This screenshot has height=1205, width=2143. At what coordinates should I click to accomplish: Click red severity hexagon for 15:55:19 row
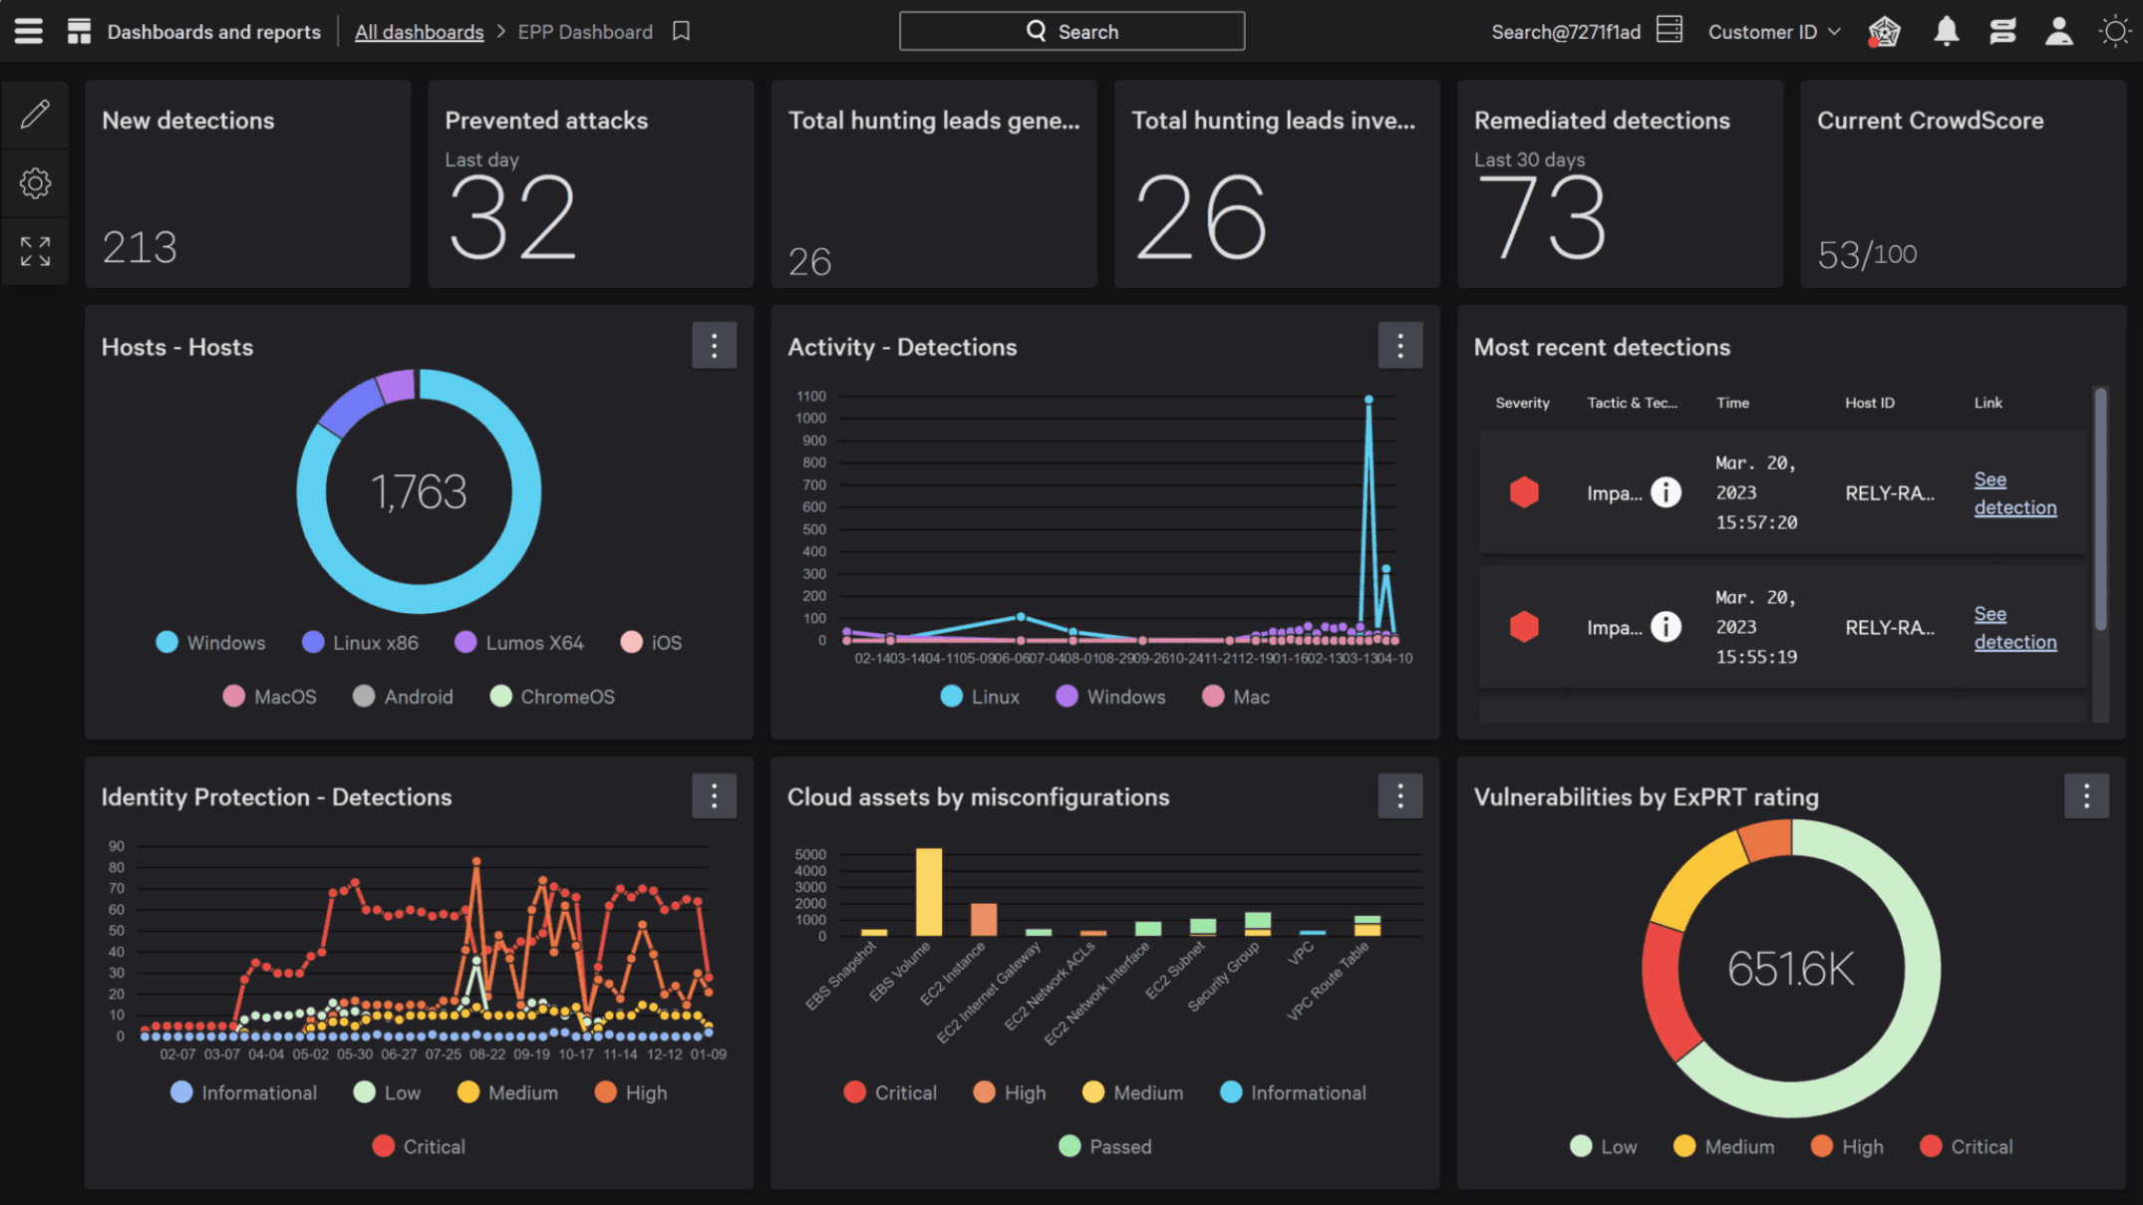click(x=1524, y=627)
